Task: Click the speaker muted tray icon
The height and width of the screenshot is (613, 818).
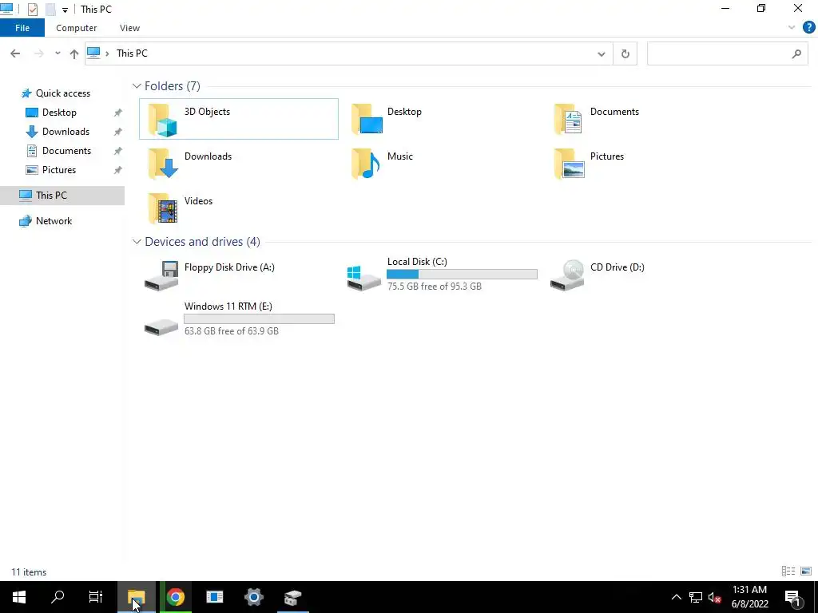Action: [714, 597]
